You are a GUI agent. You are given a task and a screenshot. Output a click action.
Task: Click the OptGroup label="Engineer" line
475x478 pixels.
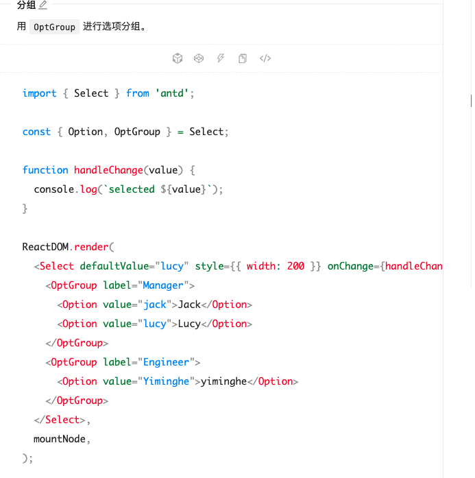pos(123,362)
